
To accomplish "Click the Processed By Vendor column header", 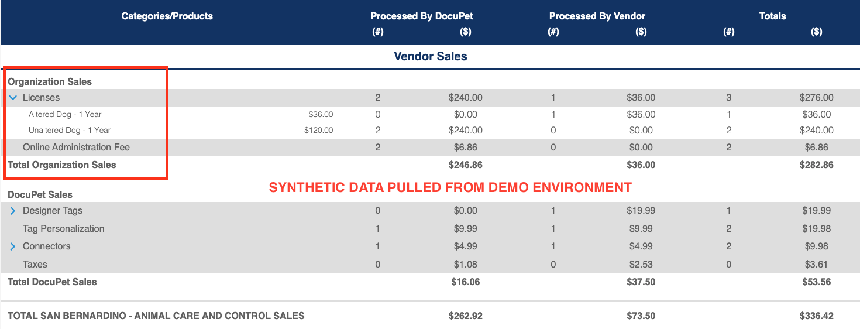I will pyautogui.click(x=597, y=16).
